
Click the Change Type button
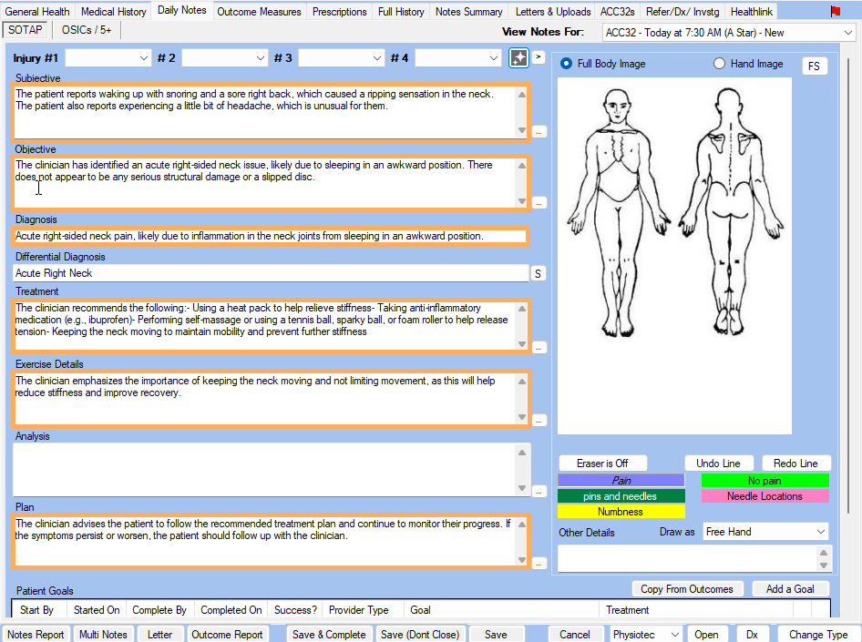[818, 635]
